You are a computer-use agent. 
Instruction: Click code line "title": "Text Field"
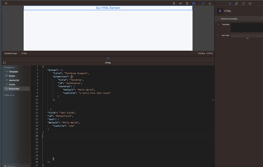tap(61, 113)
